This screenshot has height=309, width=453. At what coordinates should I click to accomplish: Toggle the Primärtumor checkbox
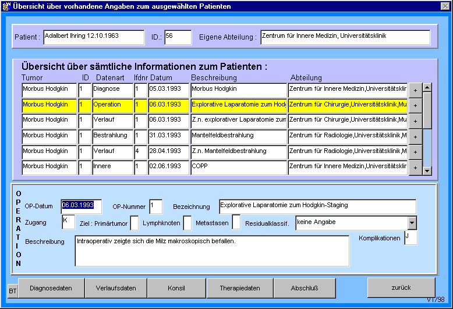coord(135,223)
